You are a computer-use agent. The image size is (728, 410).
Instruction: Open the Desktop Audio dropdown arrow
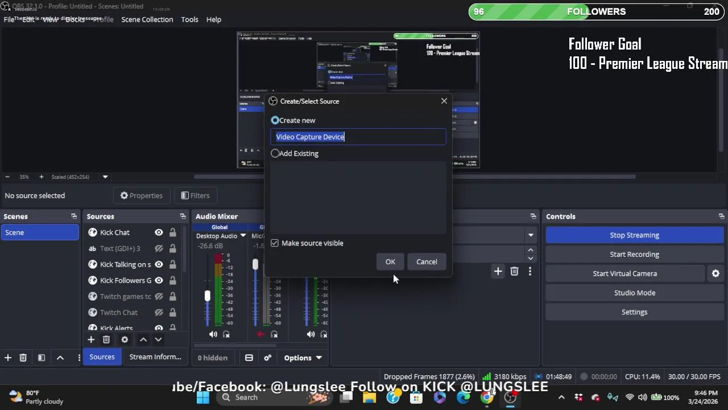point(243,236)
